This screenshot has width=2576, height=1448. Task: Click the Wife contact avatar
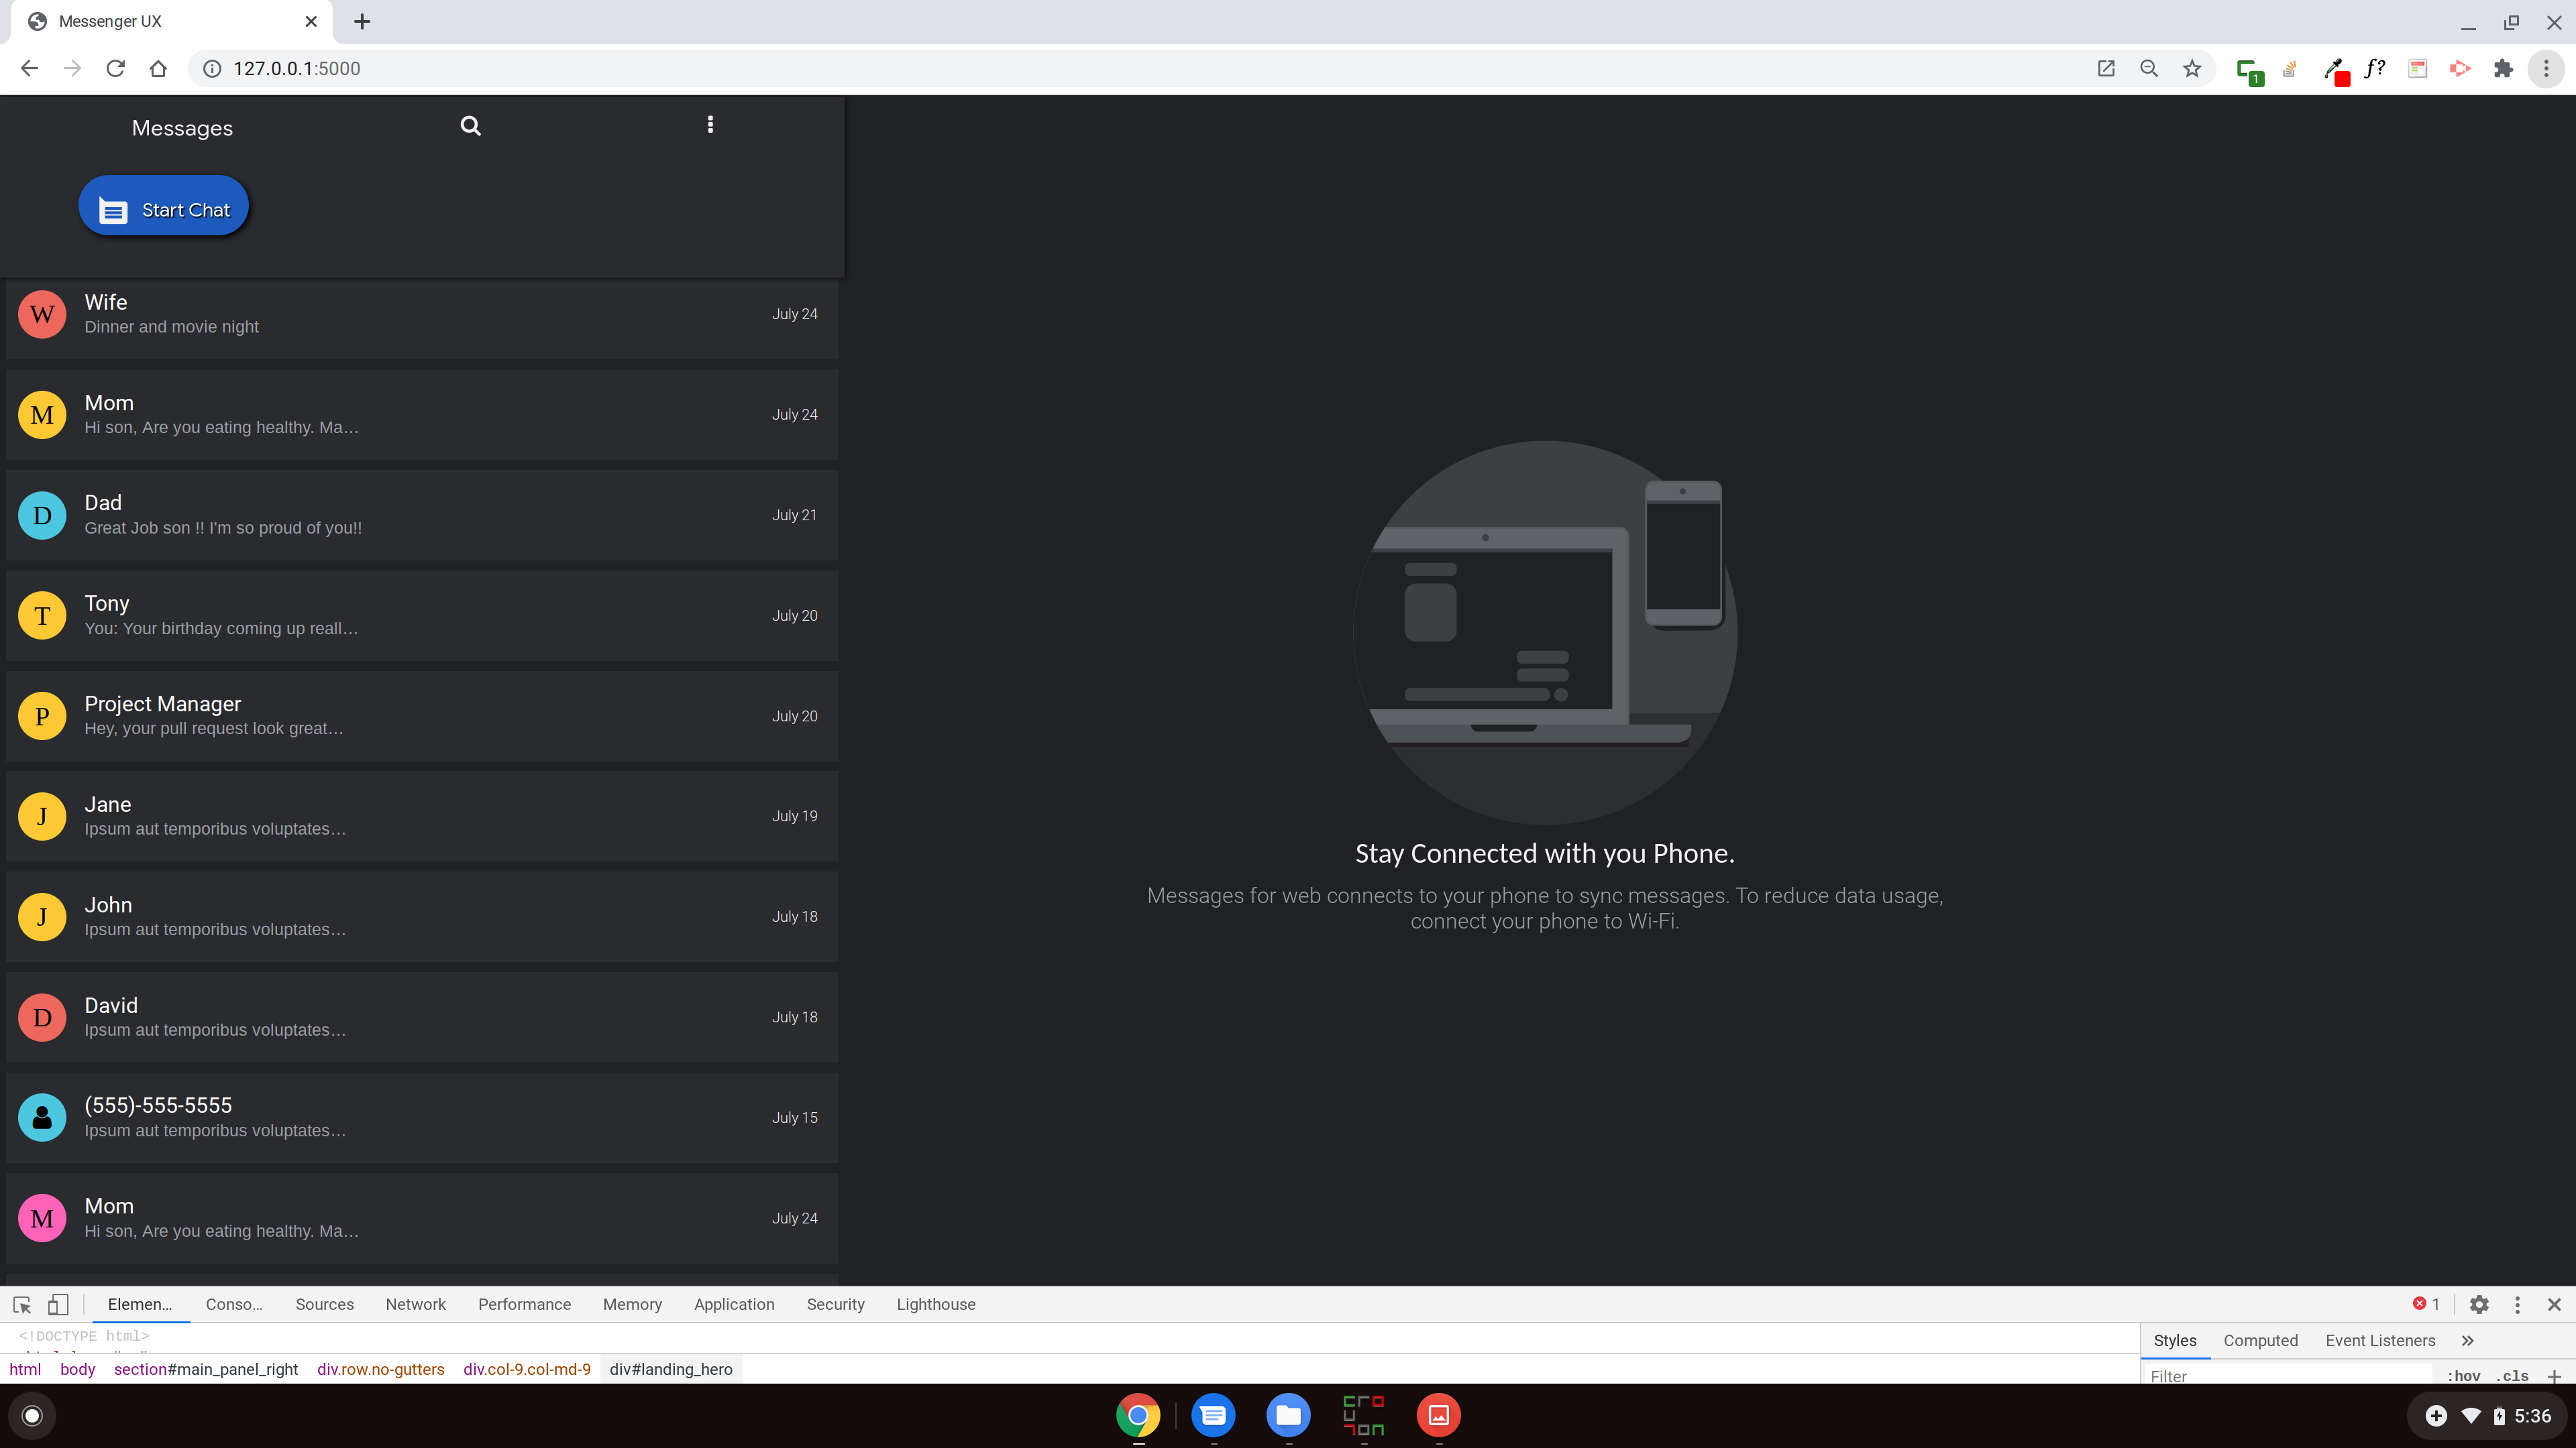pos(42,315)
